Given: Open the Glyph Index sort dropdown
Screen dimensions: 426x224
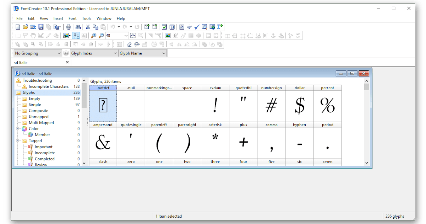Looking at the screenshot, I should (94, 53).
